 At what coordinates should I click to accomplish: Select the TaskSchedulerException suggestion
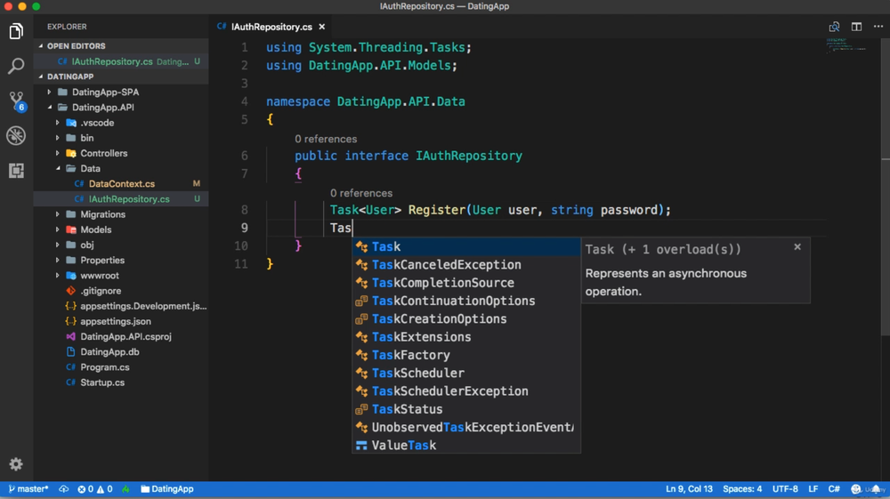(466, 391)
